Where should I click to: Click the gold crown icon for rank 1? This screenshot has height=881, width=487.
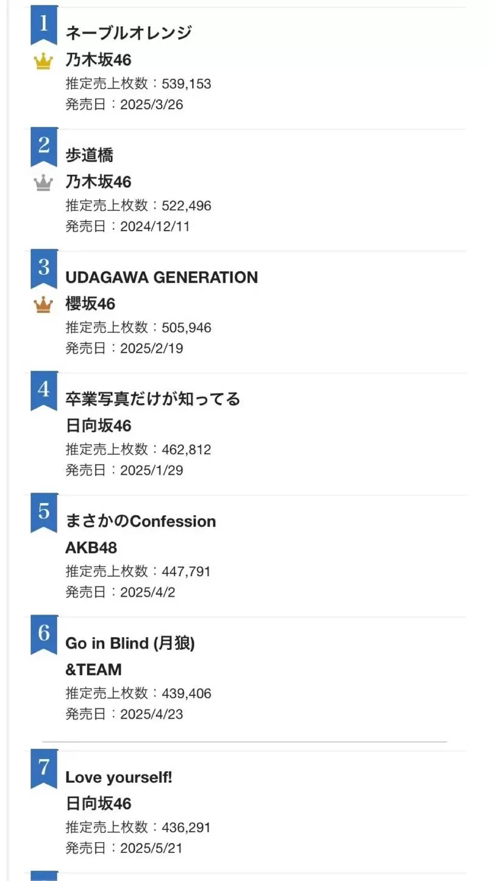[x=43, y=62]
